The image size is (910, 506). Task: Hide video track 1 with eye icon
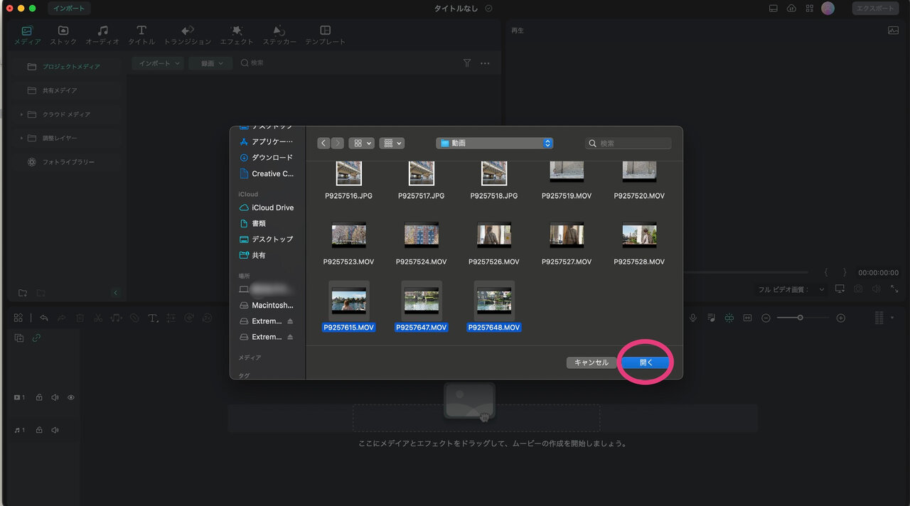(x=71, y=398)
